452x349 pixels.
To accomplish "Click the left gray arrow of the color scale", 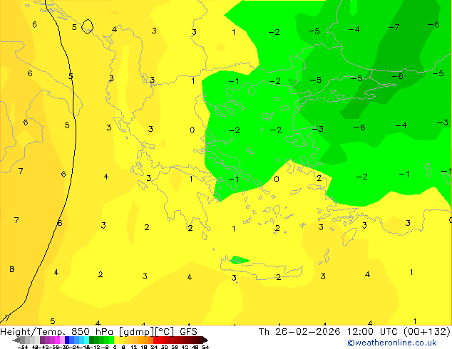I will [16, 340].
